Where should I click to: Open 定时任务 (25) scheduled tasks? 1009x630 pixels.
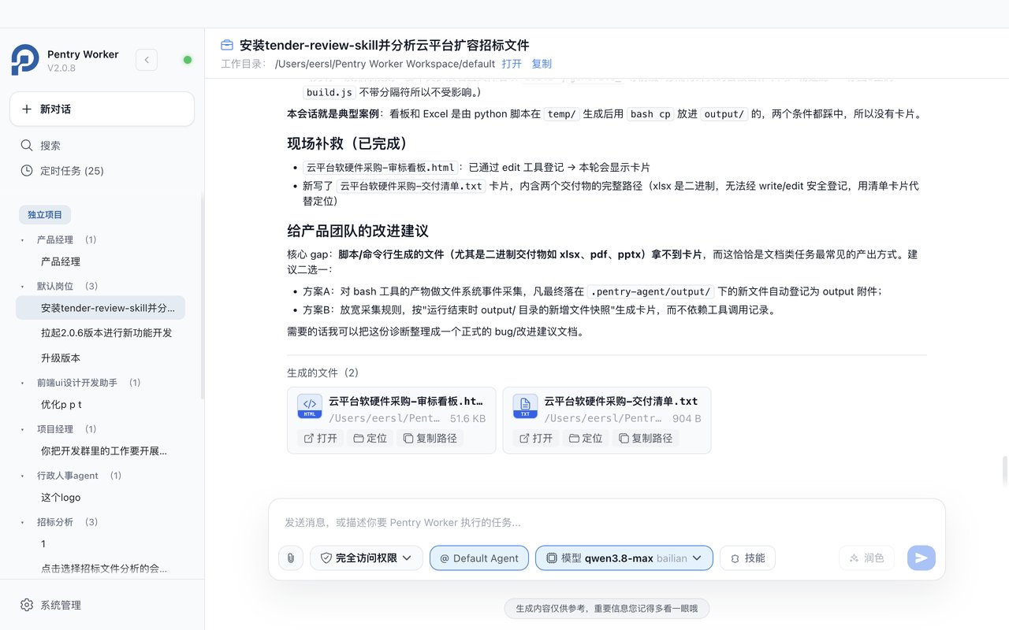[102, 171]
